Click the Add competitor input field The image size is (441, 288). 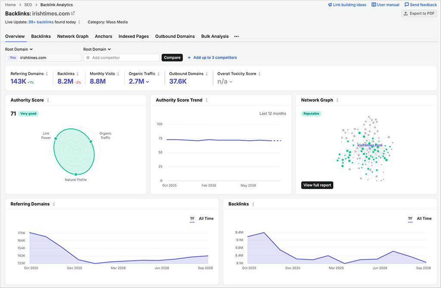tap(121, 58)
